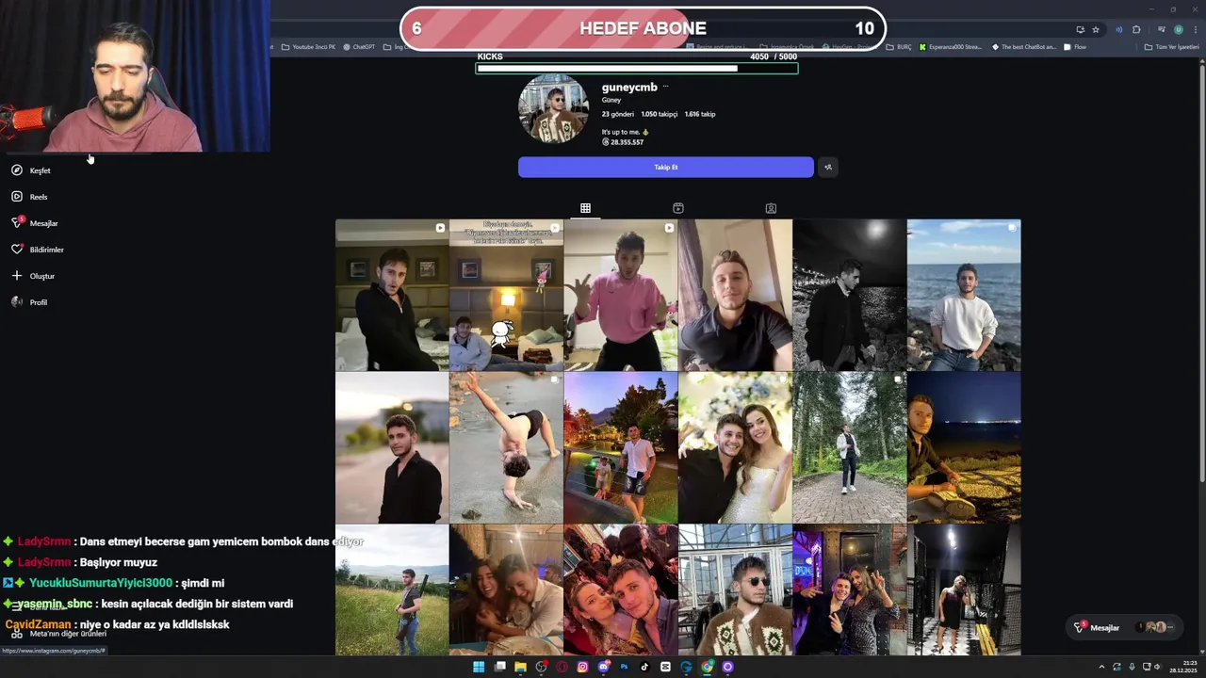1206x678 pixels.
Task: Go to Profil in sidebar
Action: coord(29,302)
